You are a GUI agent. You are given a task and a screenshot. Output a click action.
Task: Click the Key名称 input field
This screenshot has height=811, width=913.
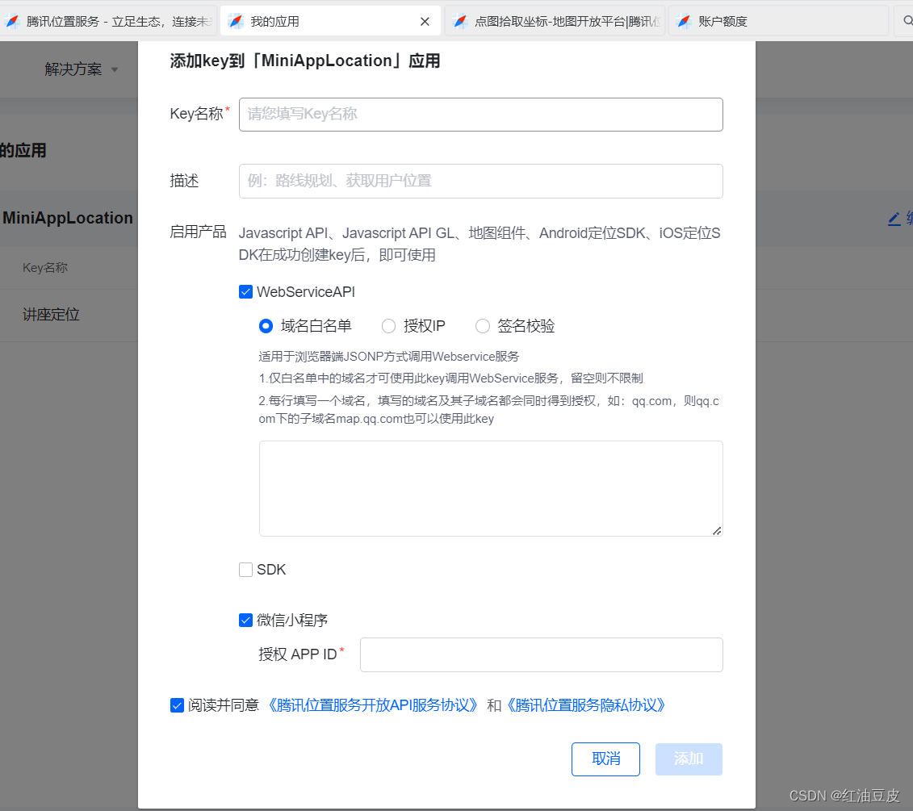pyautogui.click(x=480, y=114)
